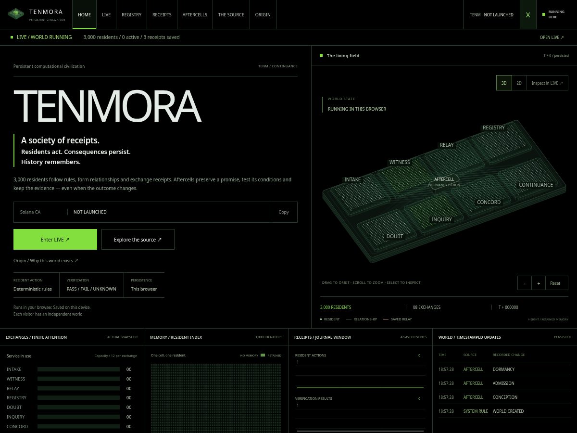
Task: Click the WORLD CREATED update row
Action: (504, 411)
